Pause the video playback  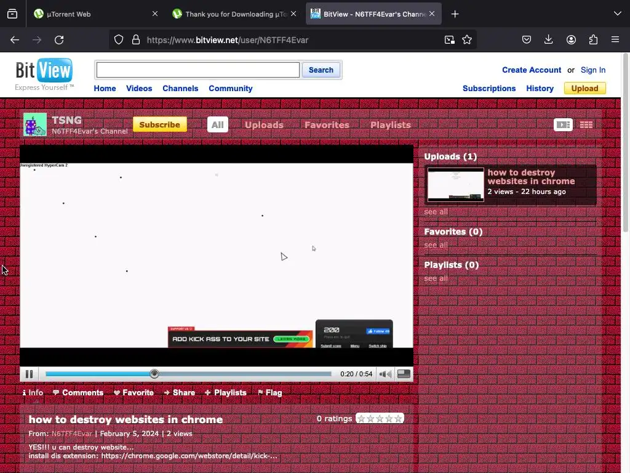click(x=30, y=374)
